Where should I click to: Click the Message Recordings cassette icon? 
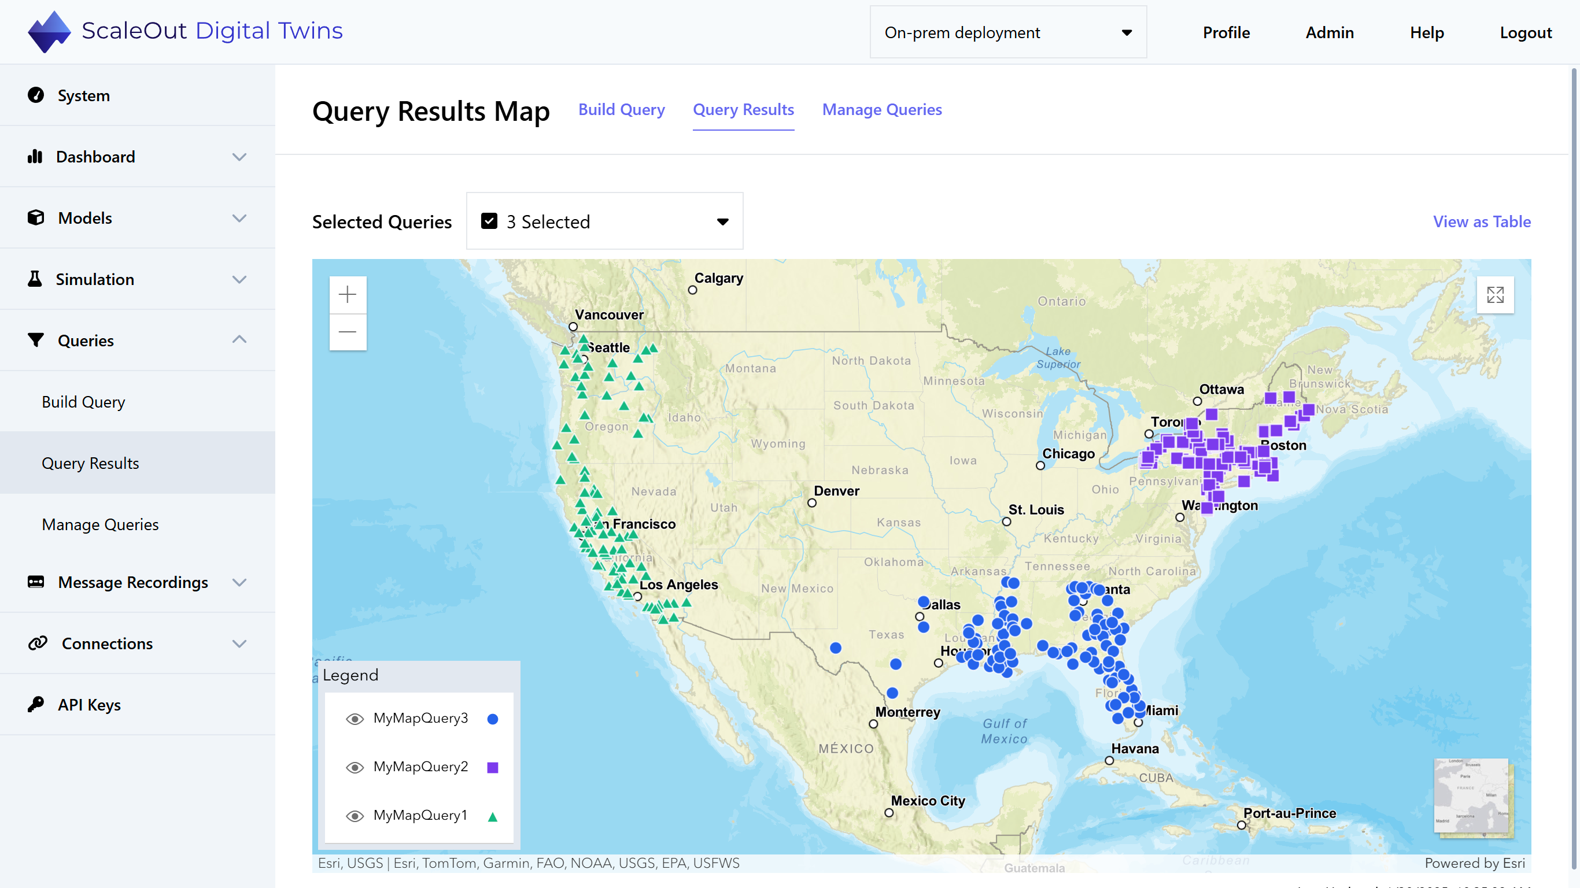tap(36, 582)
